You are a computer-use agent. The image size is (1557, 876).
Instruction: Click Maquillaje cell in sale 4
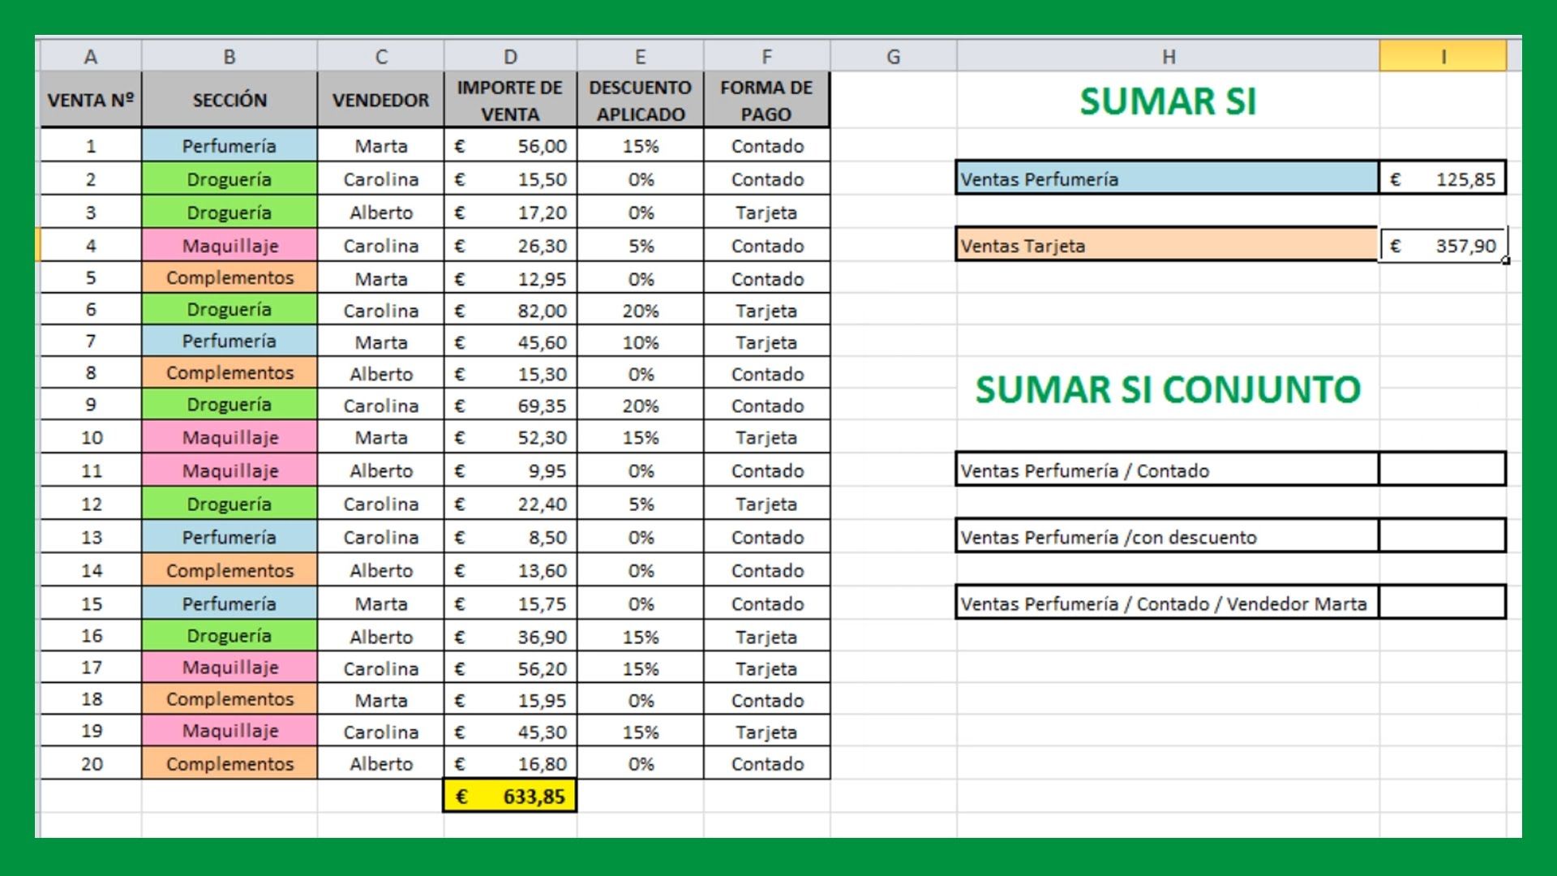(x=229, y=245)
